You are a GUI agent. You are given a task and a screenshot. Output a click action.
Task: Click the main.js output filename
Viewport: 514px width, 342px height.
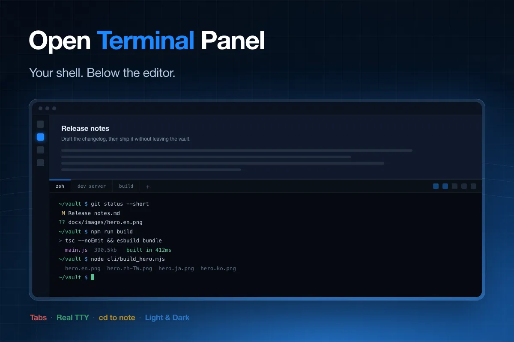pos(76,250)
